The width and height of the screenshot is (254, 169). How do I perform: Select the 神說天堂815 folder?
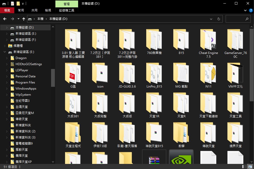point(154,135)
